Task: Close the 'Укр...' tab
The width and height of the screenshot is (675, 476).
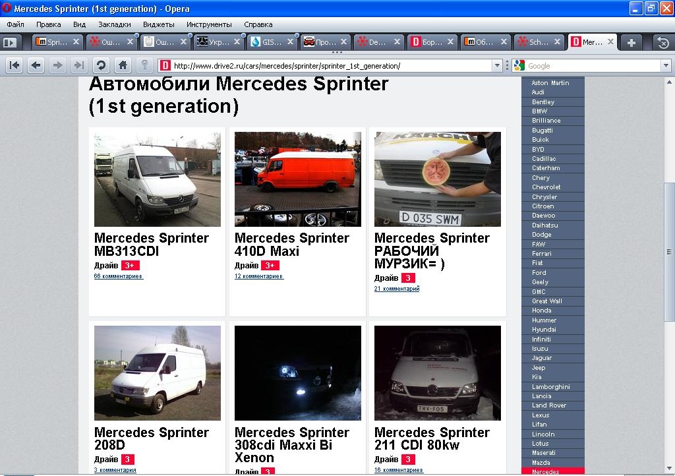Action: (x=237, y=42)
